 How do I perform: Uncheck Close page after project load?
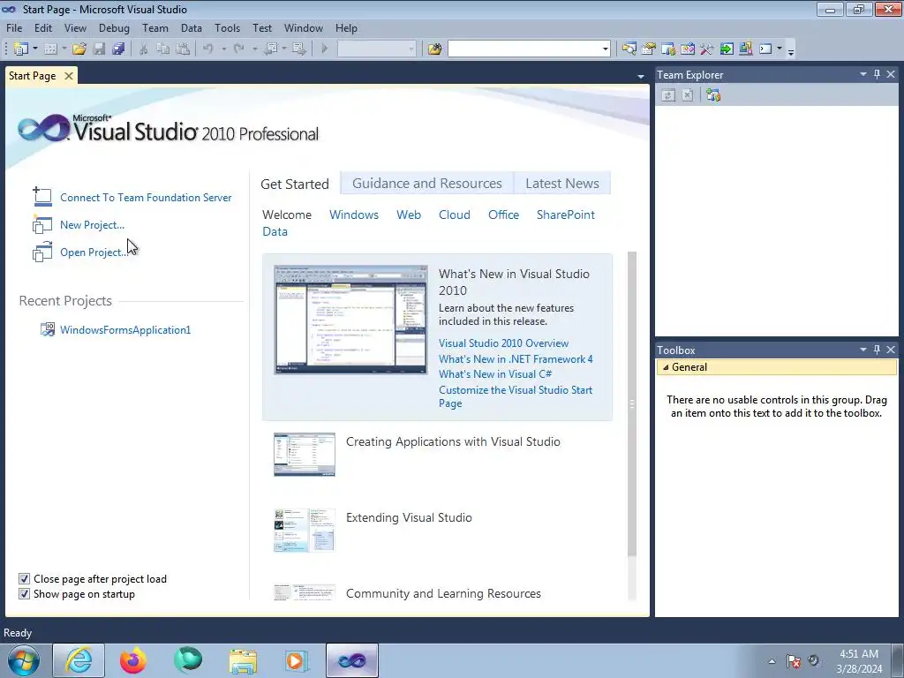[x=24, y=579]
